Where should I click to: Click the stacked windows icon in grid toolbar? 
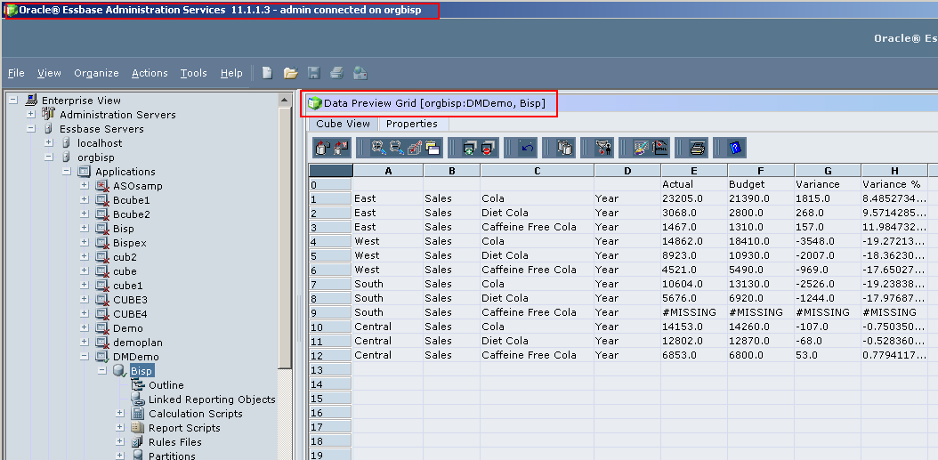(433, 148)
